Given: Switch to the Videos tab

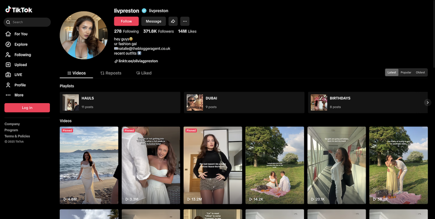Looking at the screenshot, I should (x=77, y=73).
